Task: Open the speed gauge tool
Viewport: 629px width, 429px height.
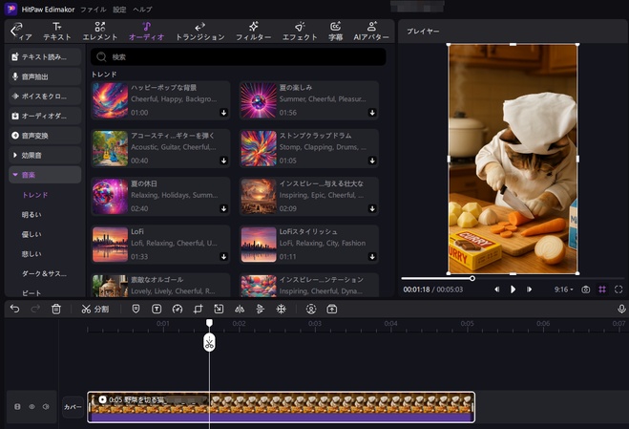Action: tap(177, 310)
